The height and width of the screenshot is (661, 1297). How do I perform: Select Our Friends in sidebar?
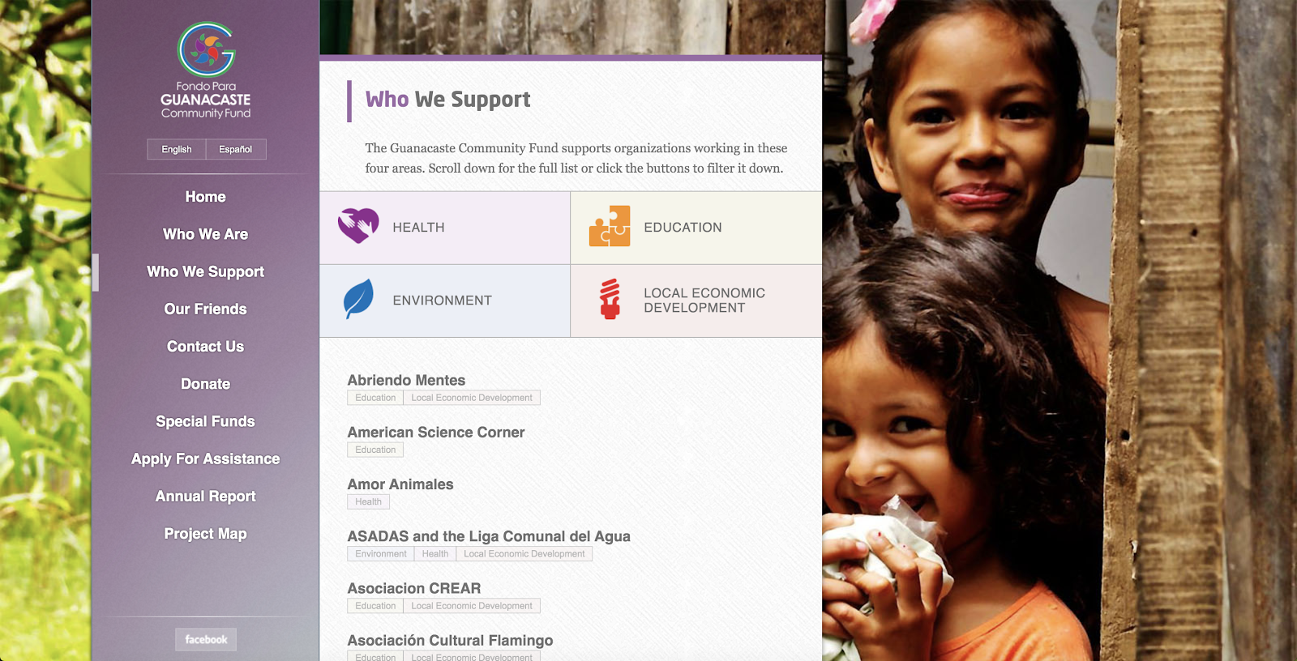(206, 309)
